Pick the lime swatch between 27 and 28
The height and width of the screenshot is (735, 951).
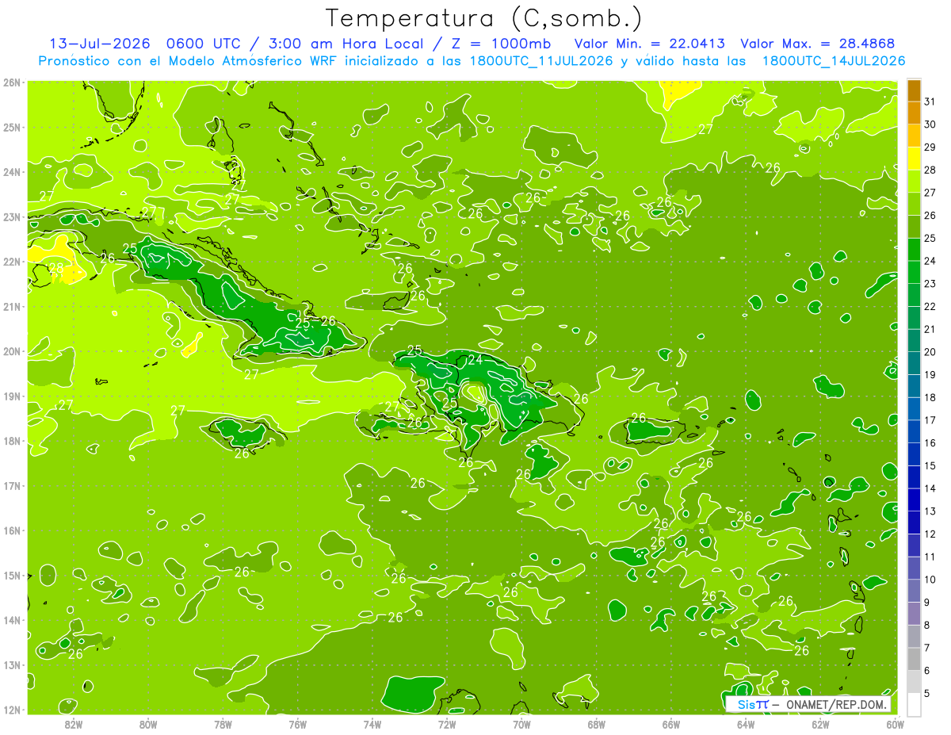pyautogui.click(x=914, y=182)
